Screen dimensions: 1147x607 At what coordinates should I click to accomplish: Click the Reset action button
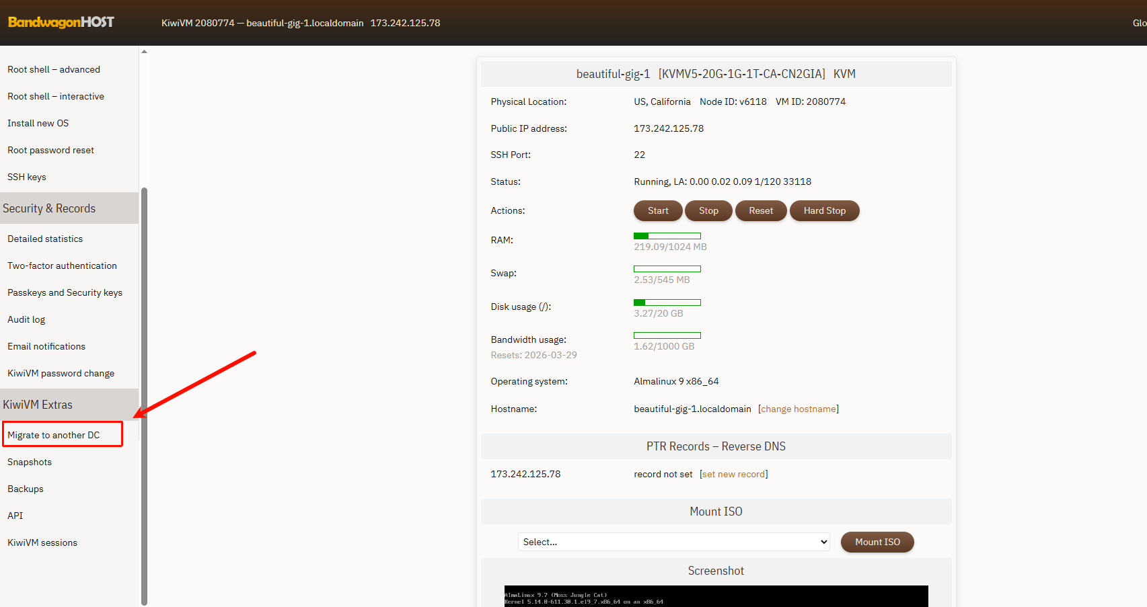pyautogui.click(x=760, y=210)
